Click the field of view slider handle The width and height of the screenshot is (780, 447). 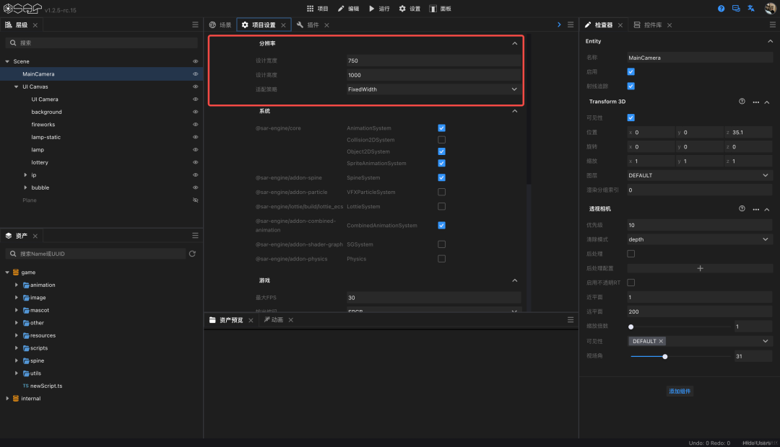(x=664, y=357)
